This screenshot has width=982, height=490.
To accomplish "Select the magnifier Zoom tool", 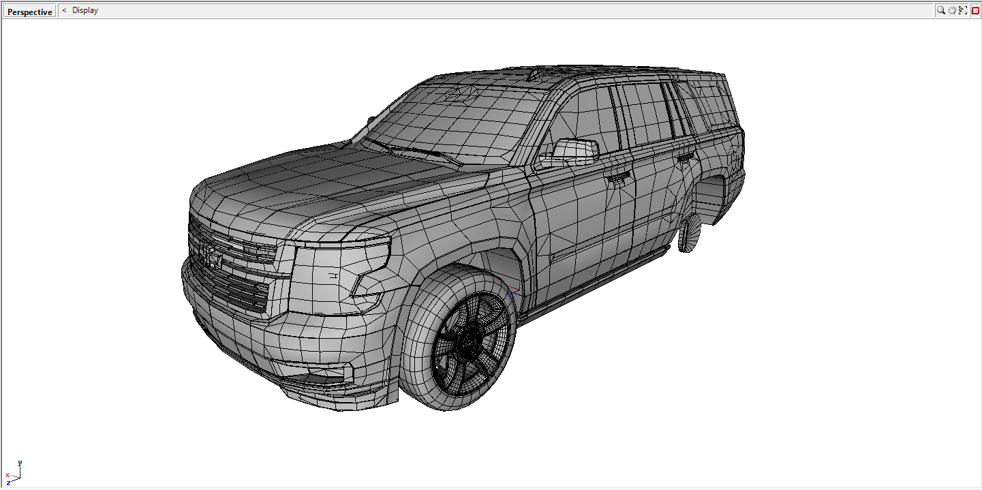I will coord(940,10).
